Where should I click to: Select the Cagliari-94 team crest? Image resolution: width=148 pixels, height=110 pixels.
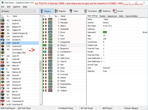(x=3, y=30)
